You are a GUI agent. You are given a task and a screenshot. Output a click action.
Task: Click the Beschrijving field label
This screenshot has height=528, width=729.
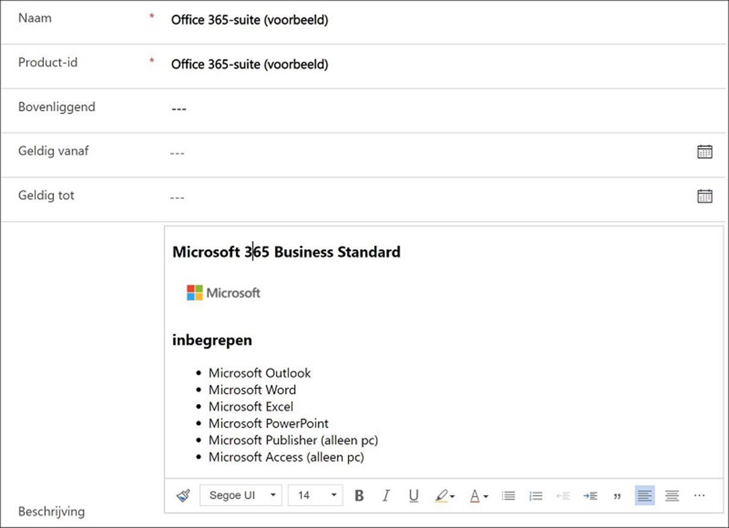pos(51,512)
